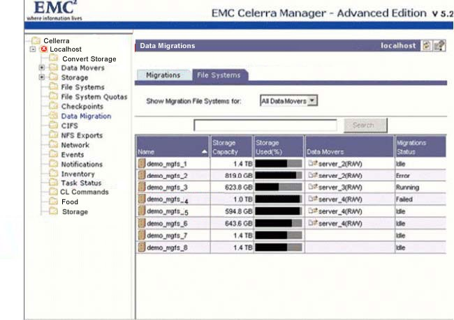Click the File System Quotas folder icon
The image size is (454, 320).
coord(53,96)
